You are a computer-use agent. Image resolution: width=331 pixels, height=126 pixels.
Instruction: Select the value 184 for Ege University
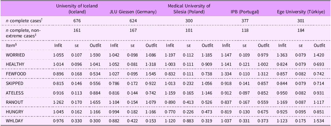[x=301, y=30]
